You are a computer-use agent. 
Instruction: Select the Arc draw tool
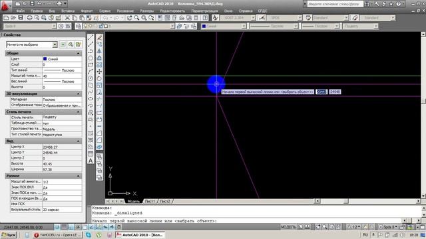point(91,72)
